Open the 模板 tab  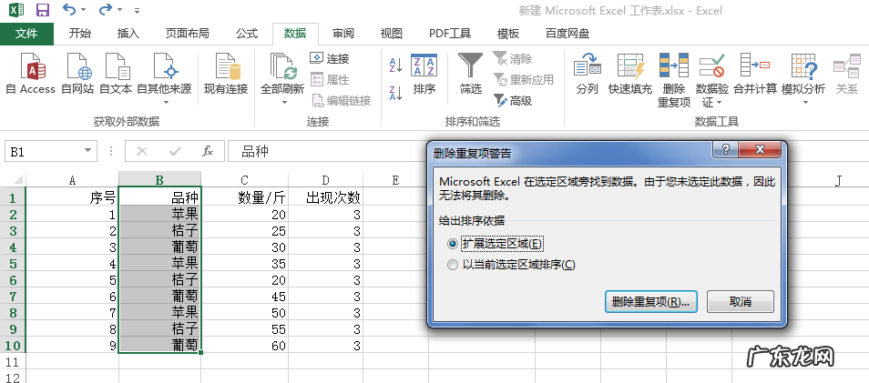pyautogui.click(x=508, y=34)
